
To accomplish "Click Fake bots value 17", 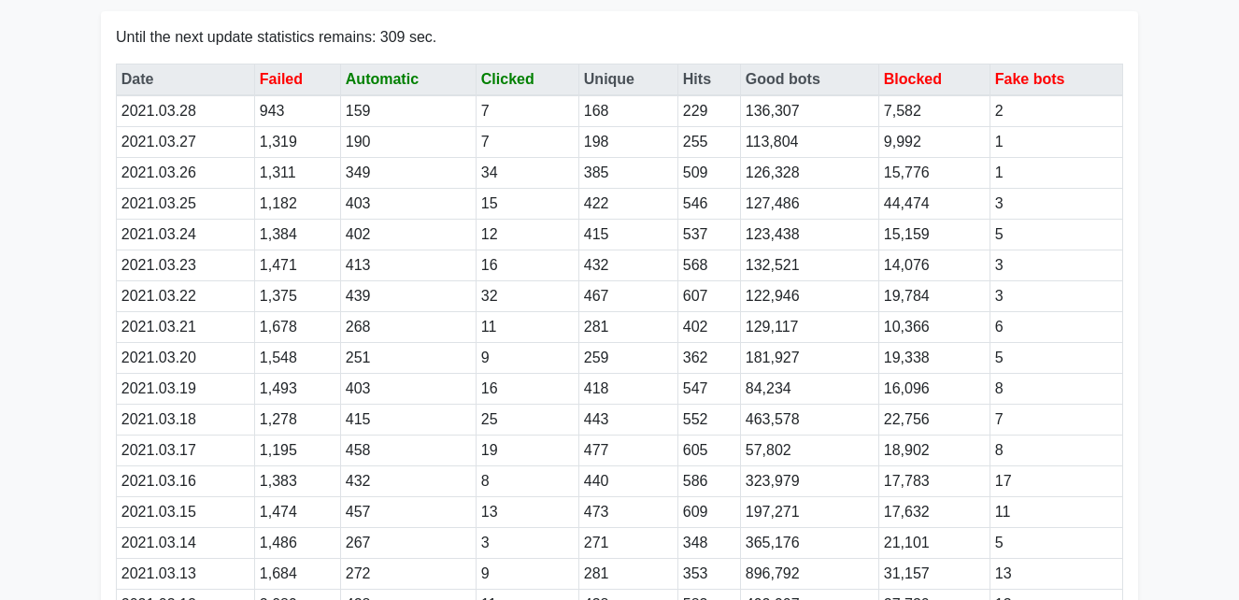I will [1003, 481].
